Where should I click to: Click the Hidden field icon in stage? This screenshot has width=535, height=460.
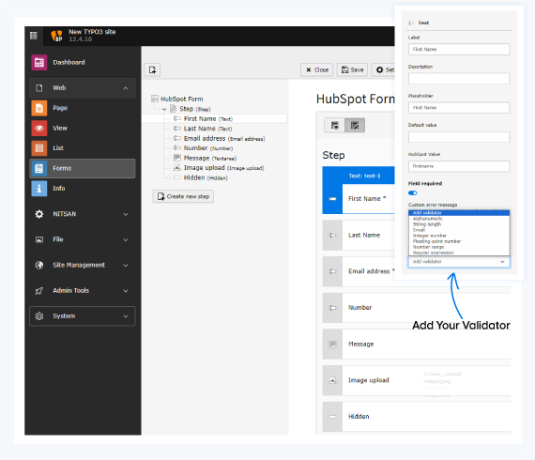coord(332,417)
